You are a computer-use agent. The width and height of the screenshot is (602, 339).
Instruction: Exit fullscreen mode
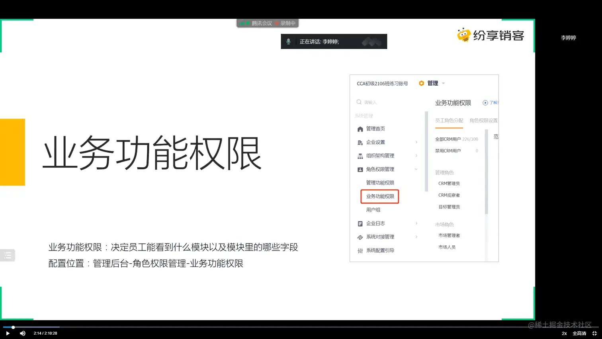pyautogui.click(x=594, y=333)
